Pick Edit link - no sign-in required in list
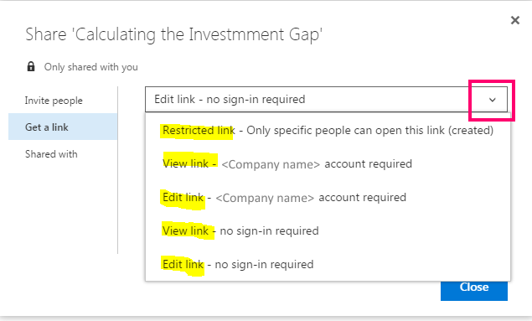This screenshot has width=532, height=321. 328,264
